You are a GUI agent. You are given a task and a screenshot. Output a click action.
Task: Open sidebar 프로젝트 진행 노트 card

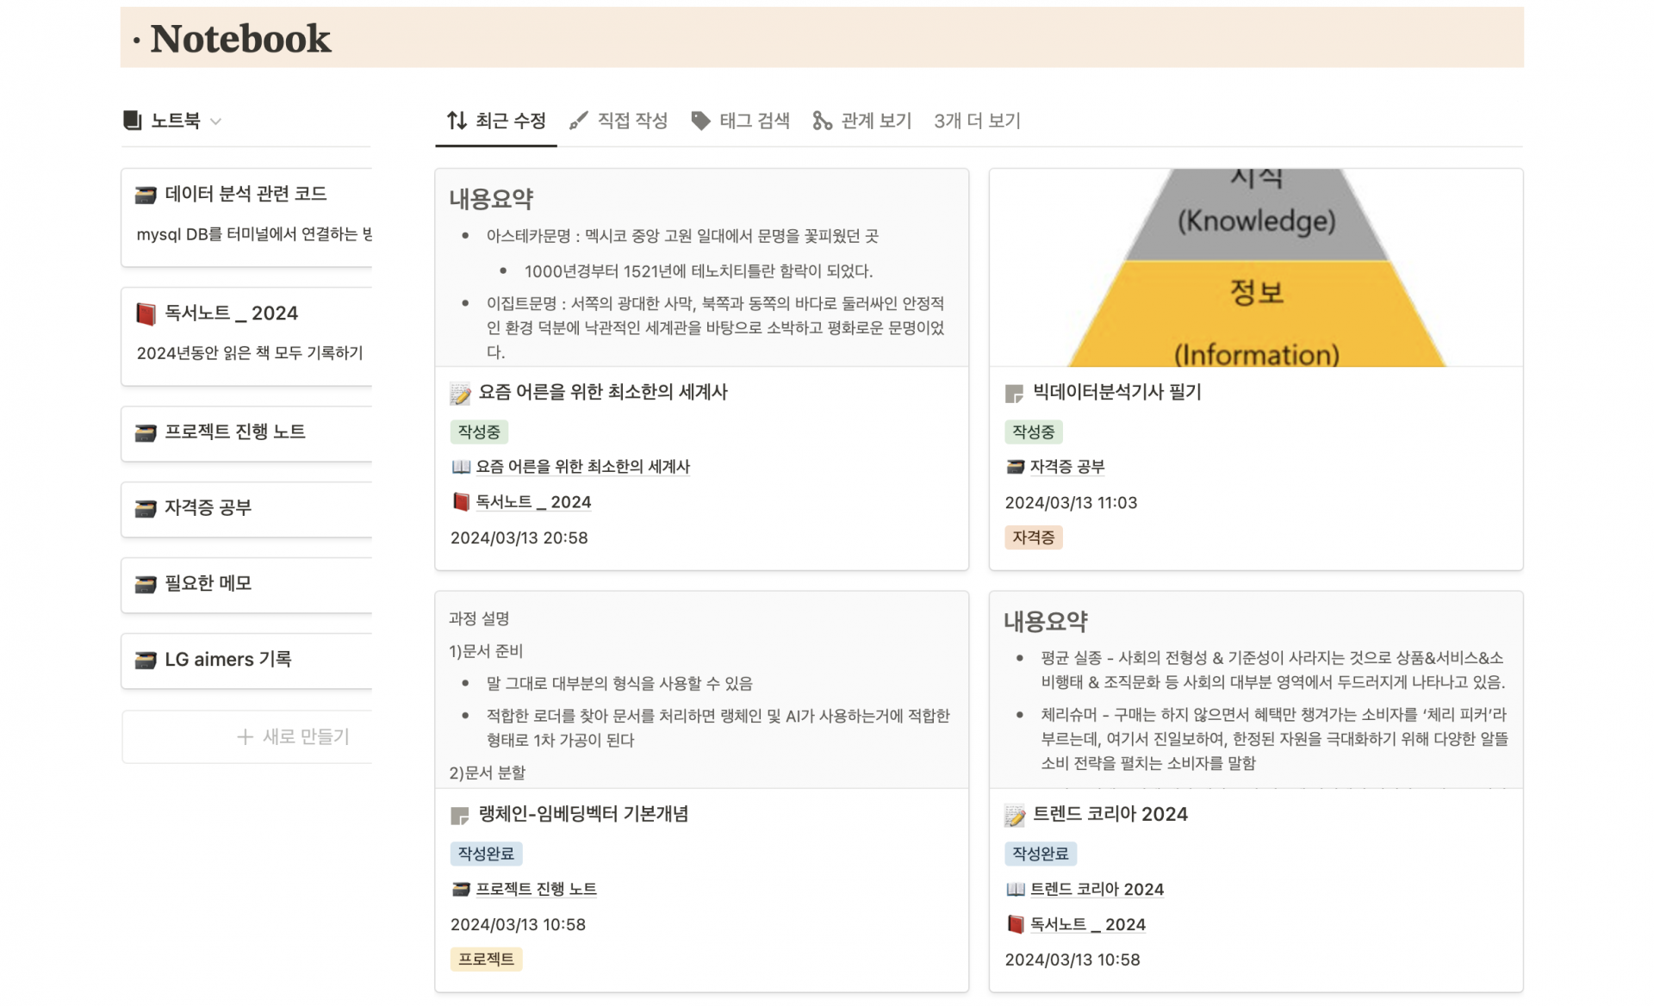[247, 433]
